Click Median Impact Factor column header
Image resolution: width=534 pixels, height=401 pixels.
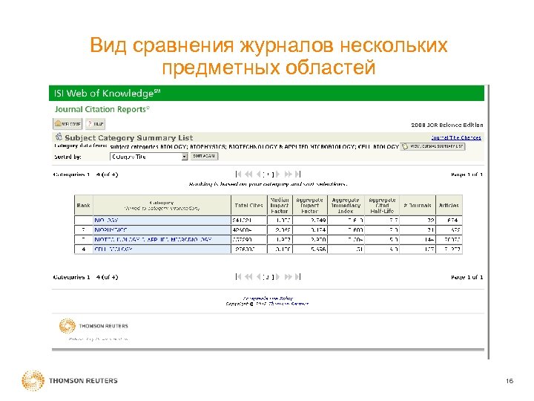280,205
